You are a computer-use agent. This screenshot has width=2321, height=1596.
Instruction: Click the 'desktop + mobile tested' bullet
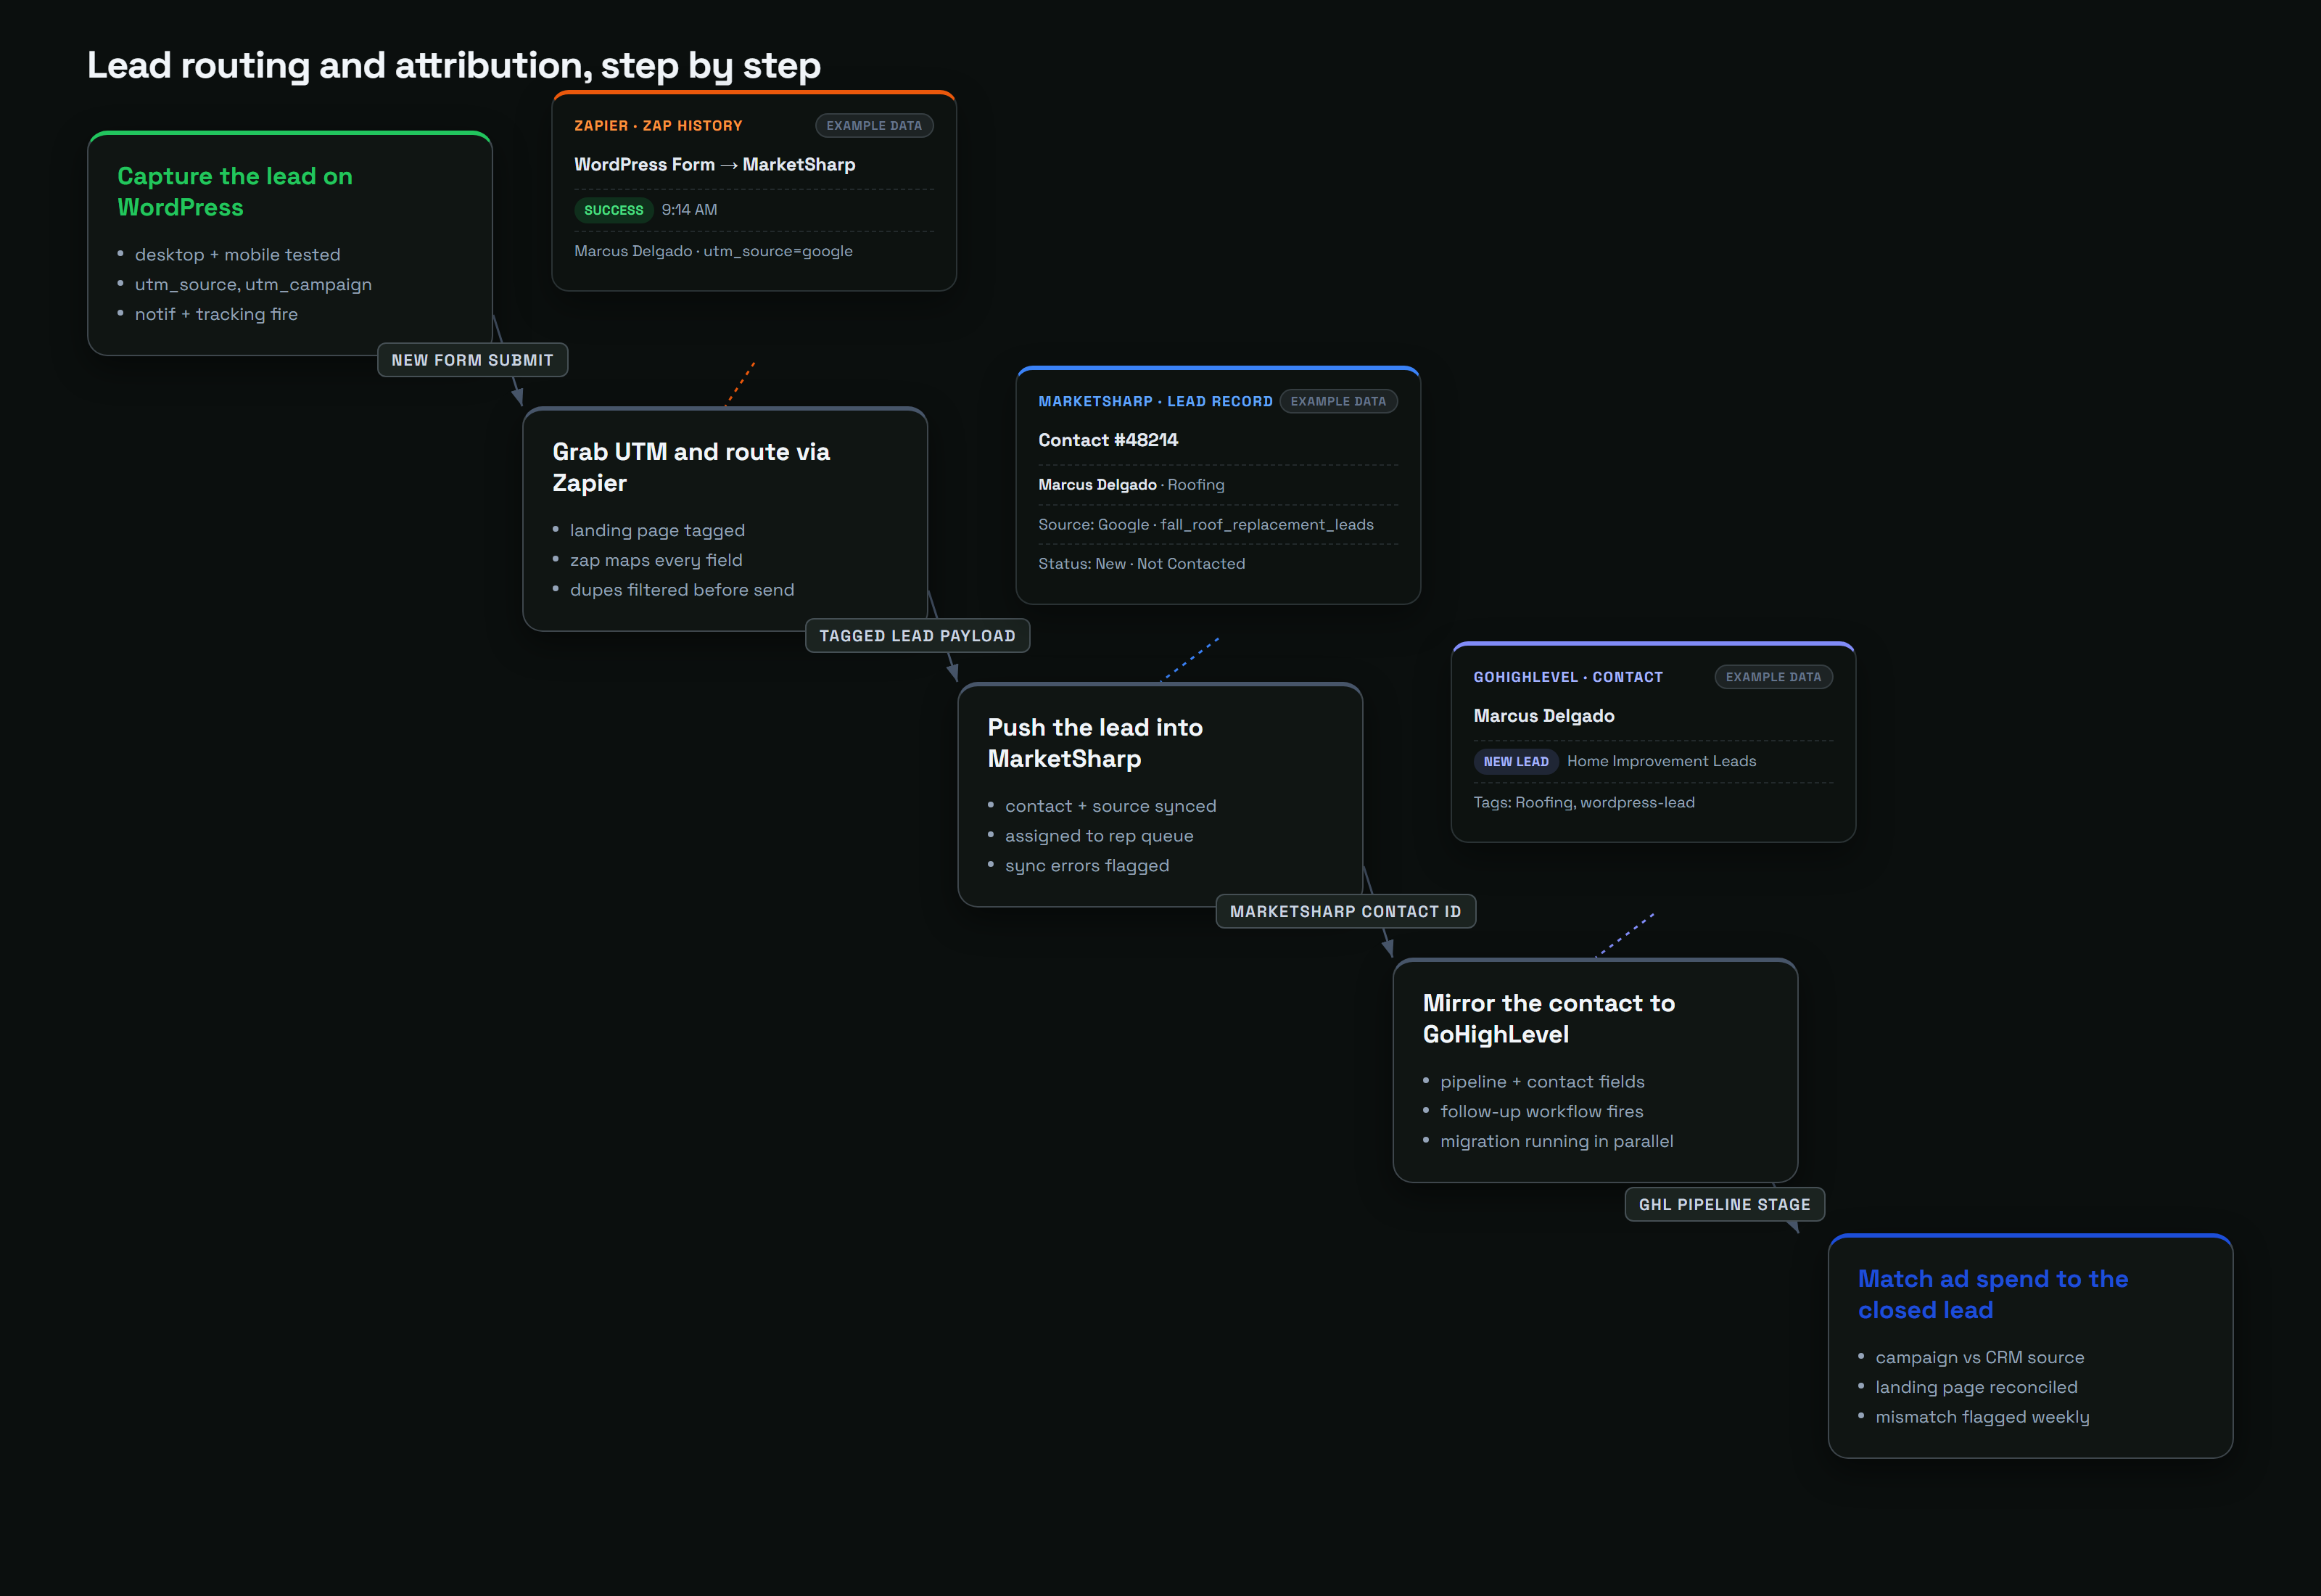point(238,255)
